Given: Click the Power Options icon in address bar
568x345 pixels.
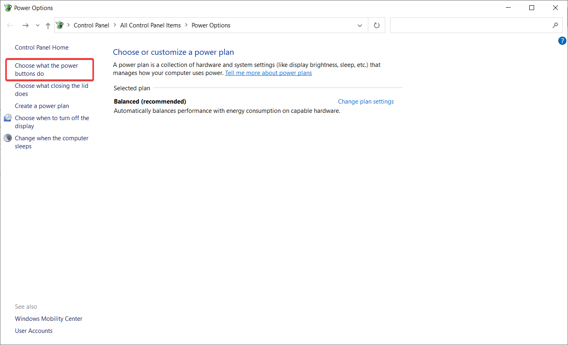Looking at the screenshot, I should click(x=60, y=25).
